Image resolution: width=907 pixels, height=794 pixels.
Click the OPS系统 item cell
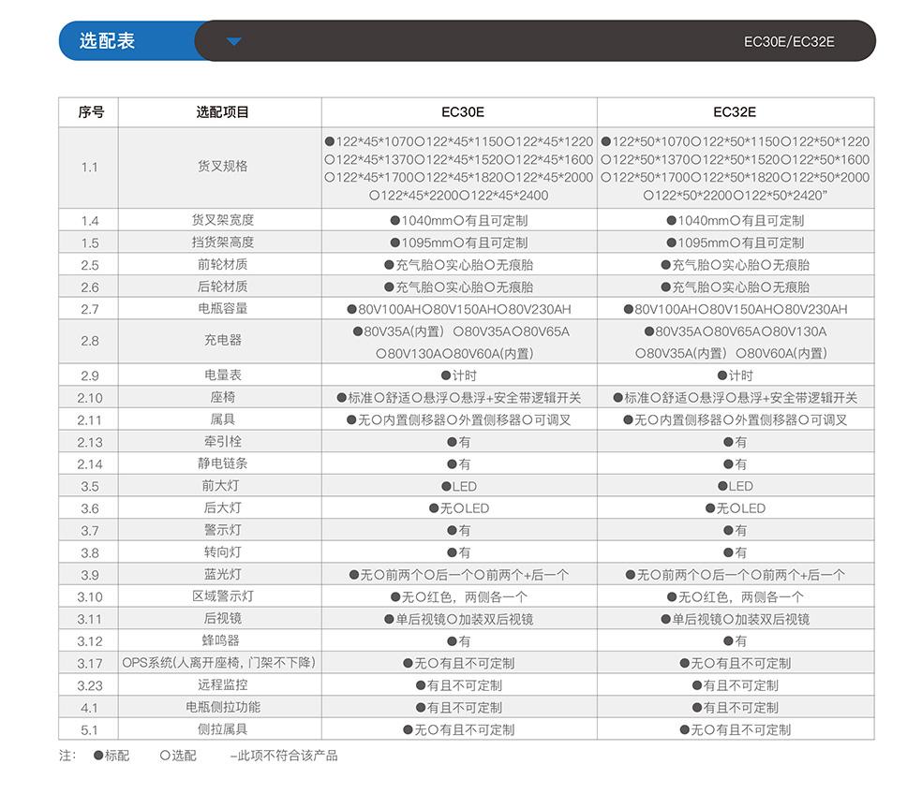pyautogui.click(x=218, y=663)
